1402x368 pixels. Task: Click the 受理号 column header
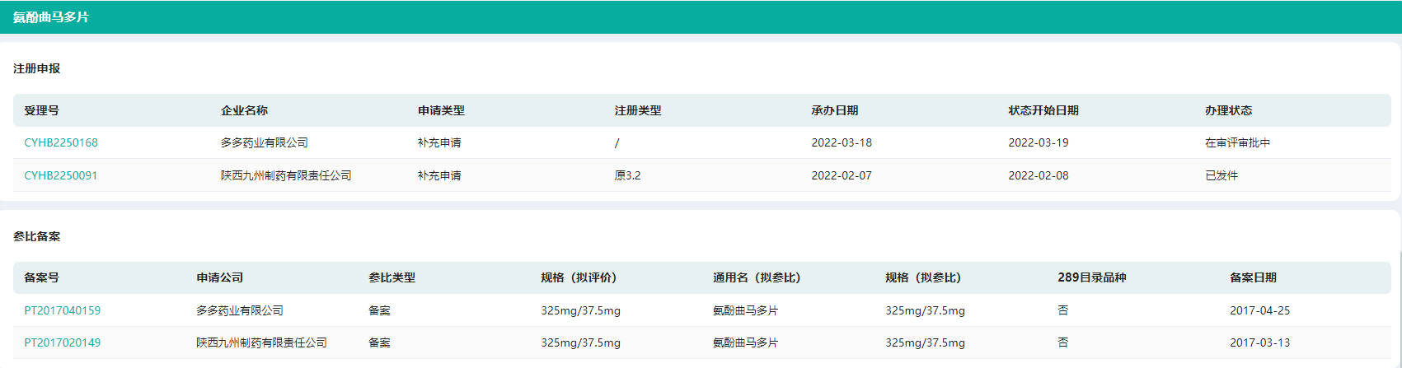(x=41, y=110)
